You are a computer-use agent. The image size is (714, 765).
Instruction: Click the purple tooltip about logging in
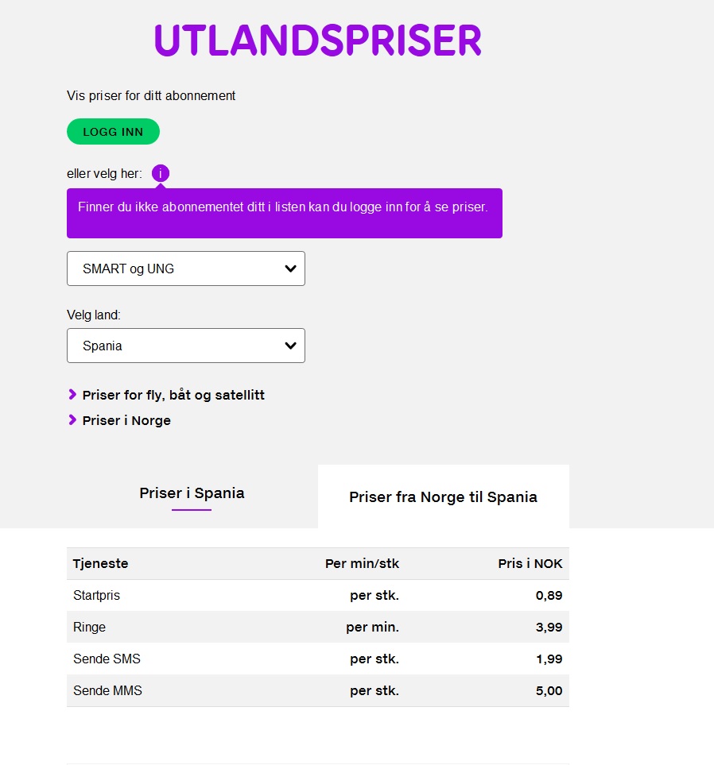[284, 213]
